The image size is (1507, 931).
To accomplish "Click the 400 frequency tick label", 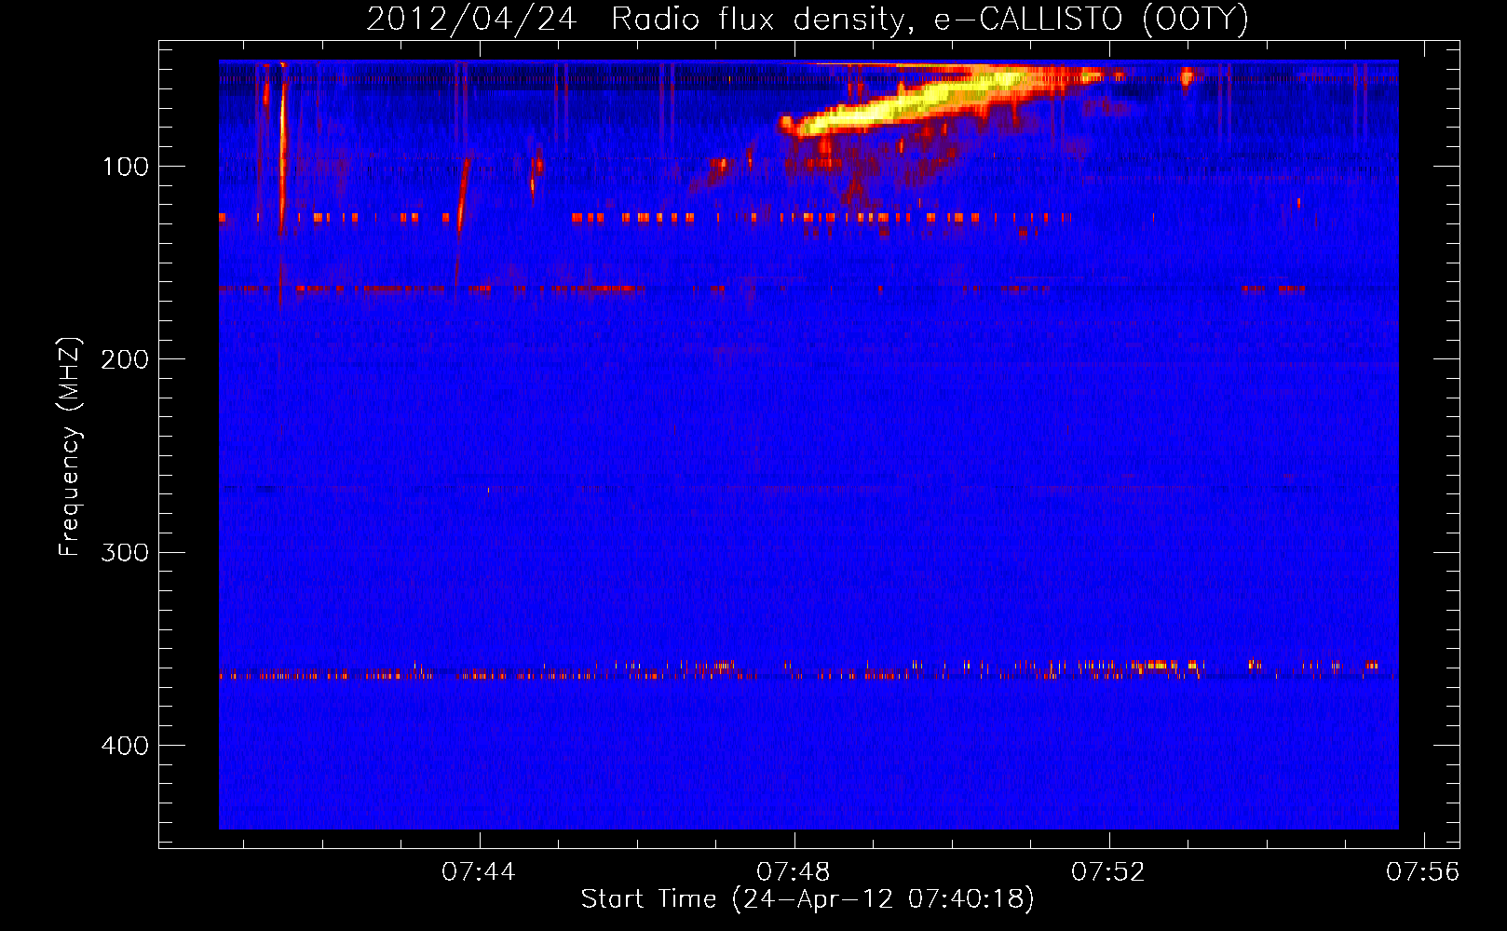I will tap(125, 746).
